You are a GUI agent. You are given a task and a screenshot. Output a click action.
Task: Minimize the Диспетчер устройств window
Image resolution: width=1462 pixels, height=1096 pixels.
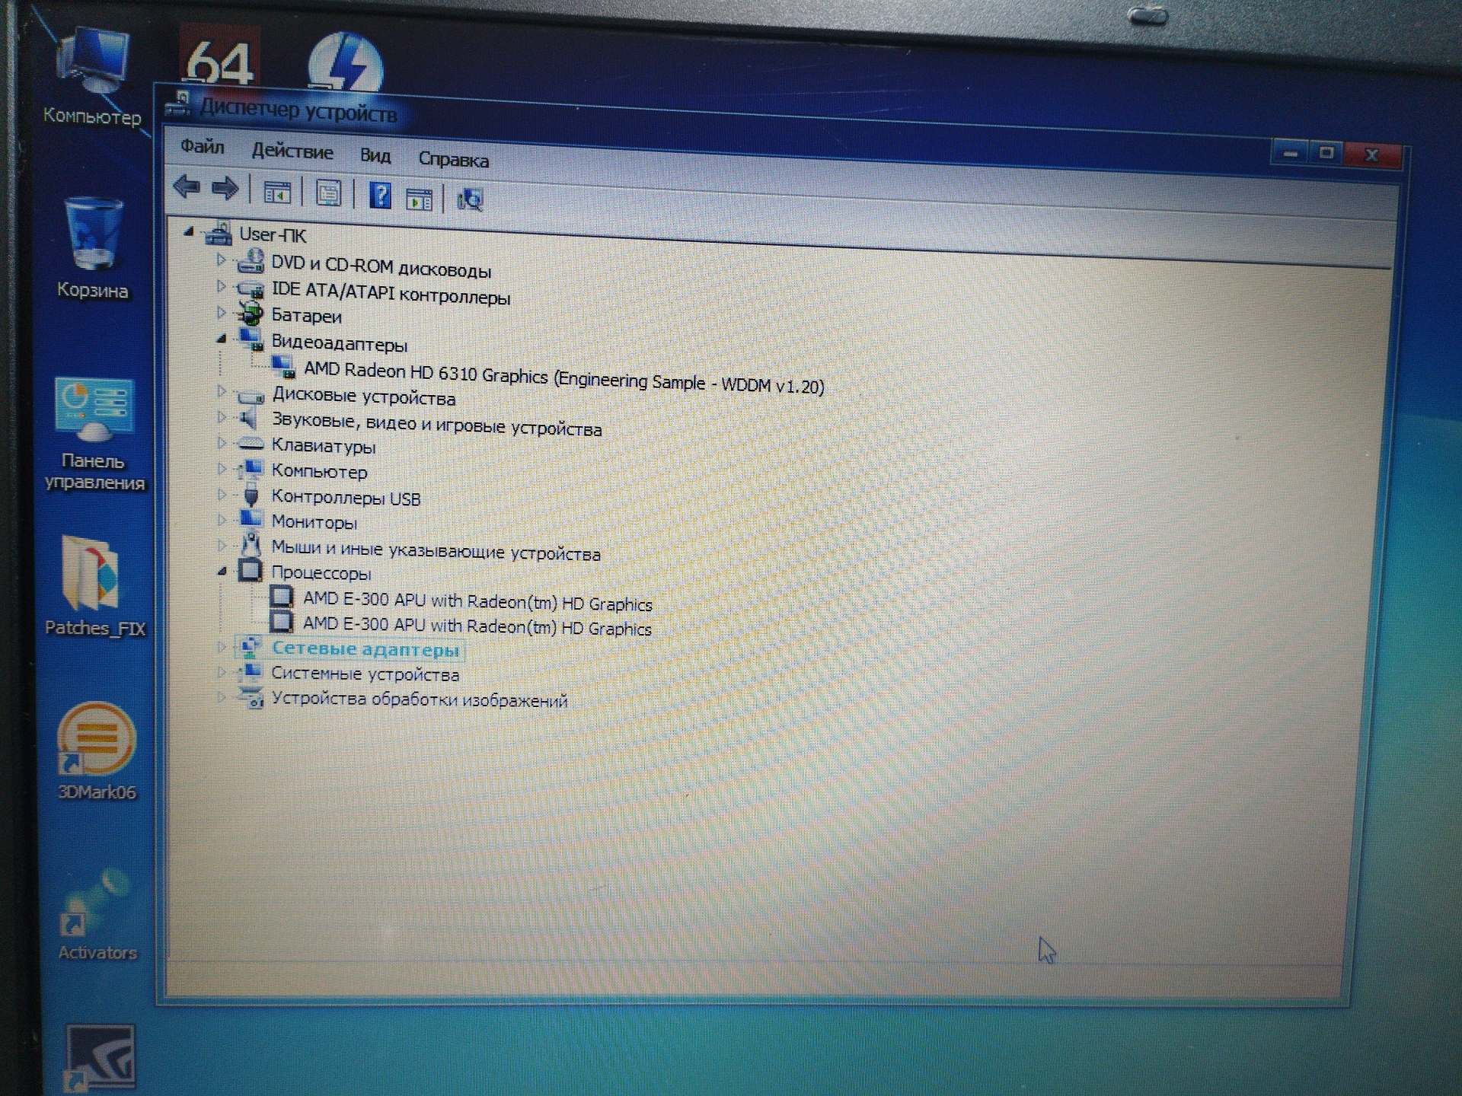(1290, 152)
